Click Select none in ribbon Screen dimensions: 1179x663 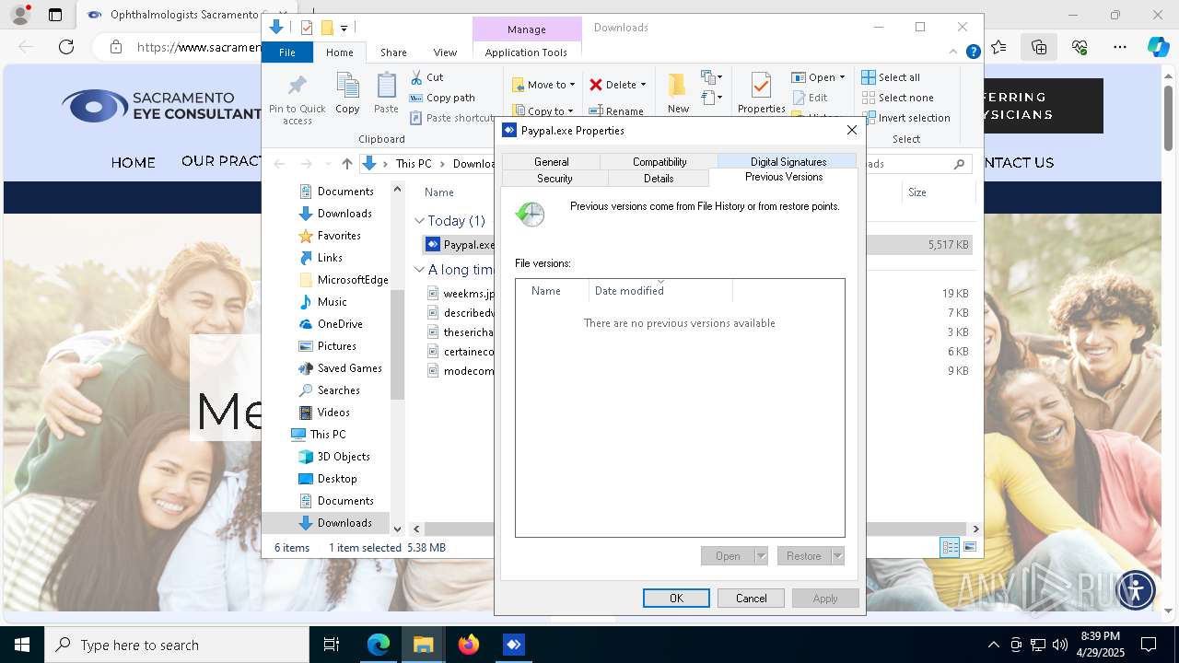click(x=897, y=98)
